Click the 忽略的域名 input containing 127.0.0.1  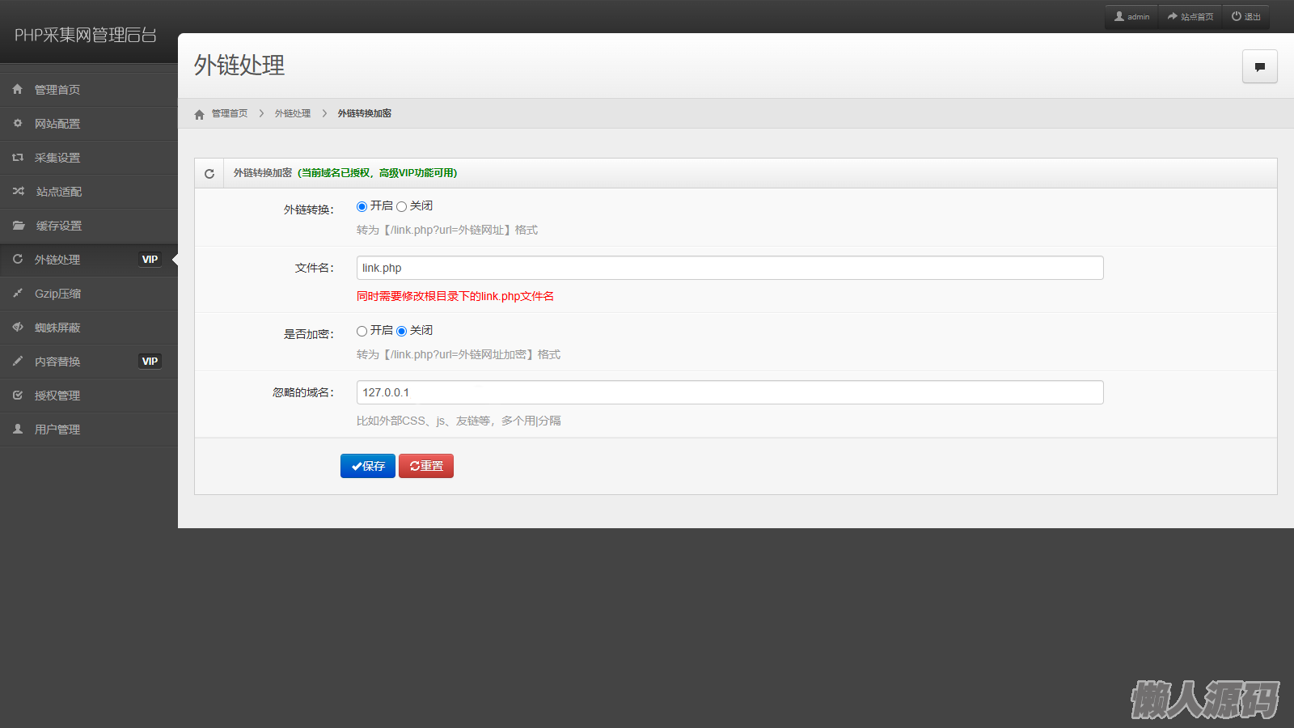click(729, 392)
